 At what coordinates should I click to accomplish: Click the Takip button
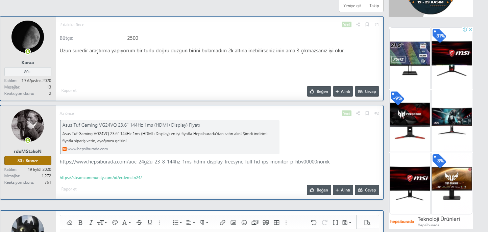coord(374,6)
